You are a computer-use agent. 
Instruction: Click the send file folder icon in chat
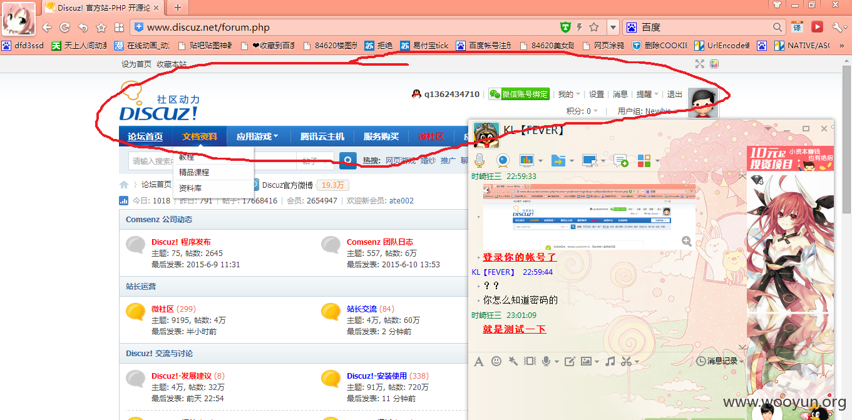coord(558,160)
